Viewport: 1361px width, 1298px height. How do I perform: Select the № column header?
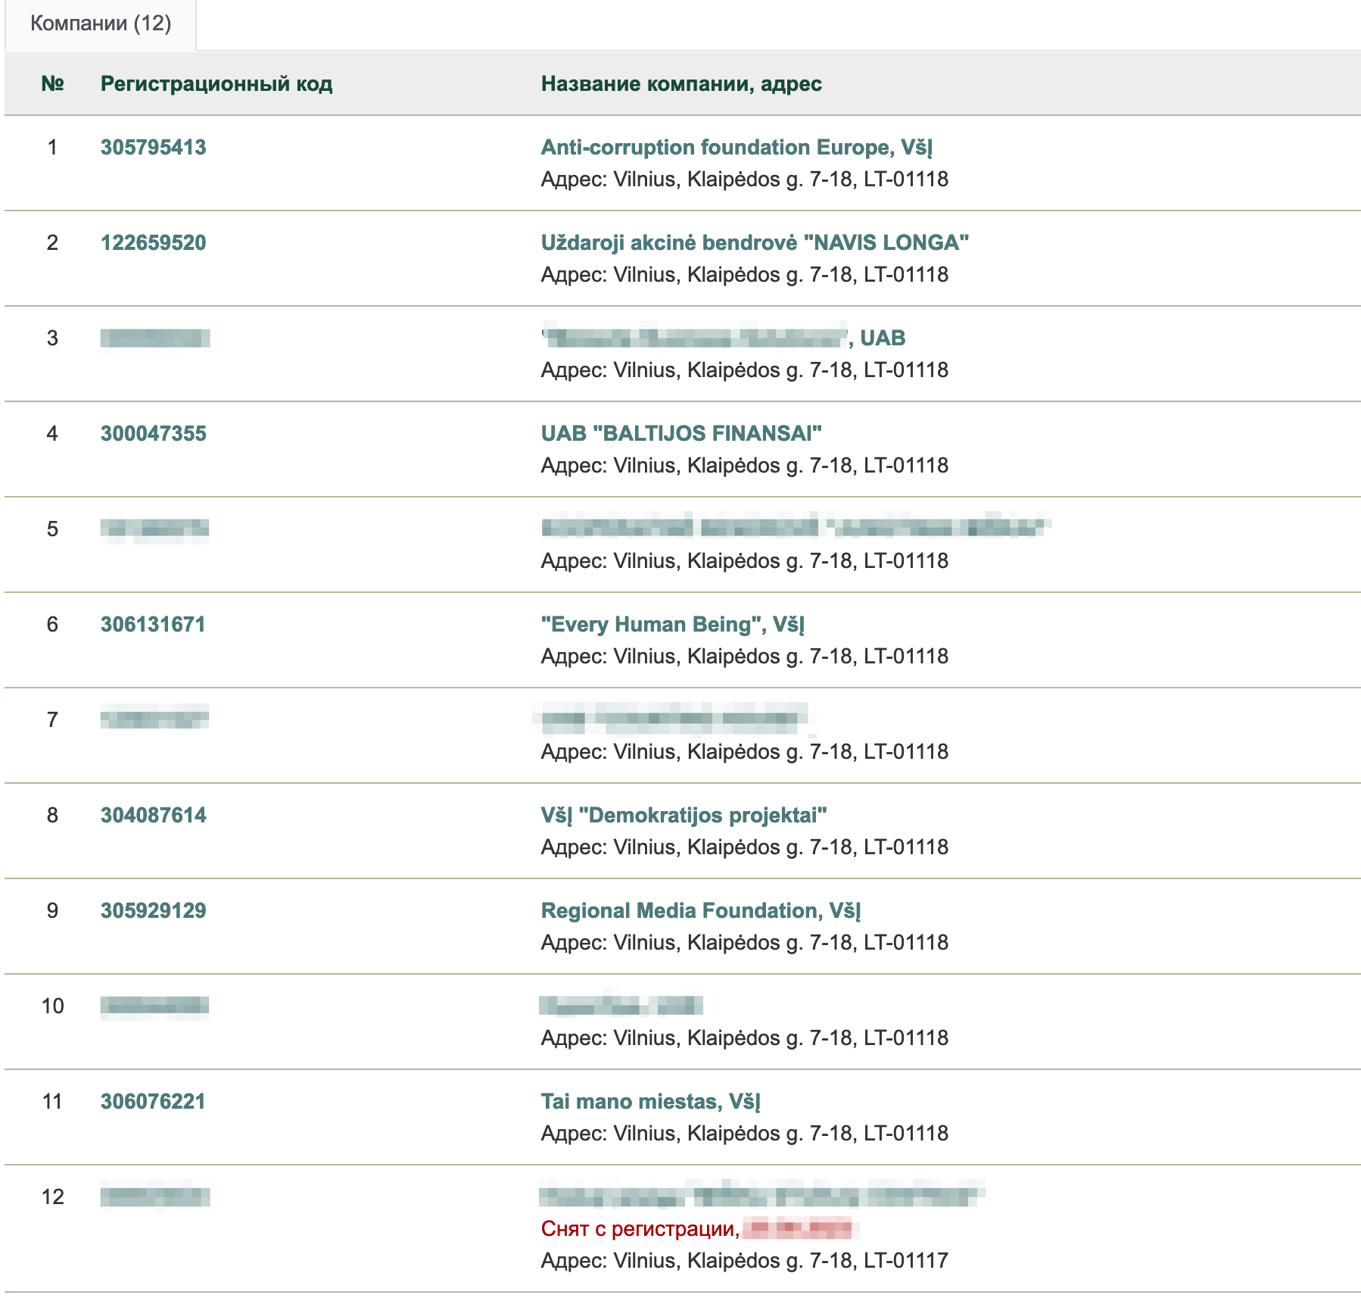pos(52,83)
